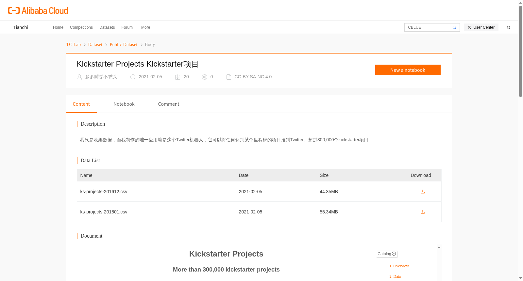The width and height of the screenshot is (523, 281).
Task: Click the Size column header
Action: [324, 175]
